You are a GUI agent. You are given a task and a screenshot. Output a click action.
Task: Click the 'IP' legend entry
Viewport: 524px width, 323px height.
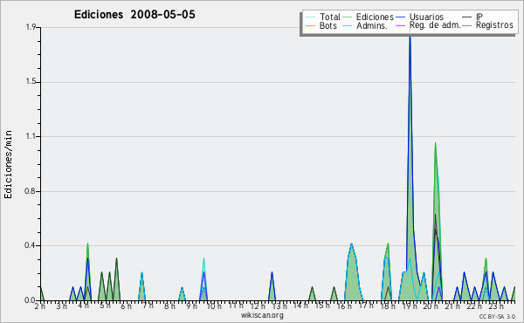(x=479, y=17)
